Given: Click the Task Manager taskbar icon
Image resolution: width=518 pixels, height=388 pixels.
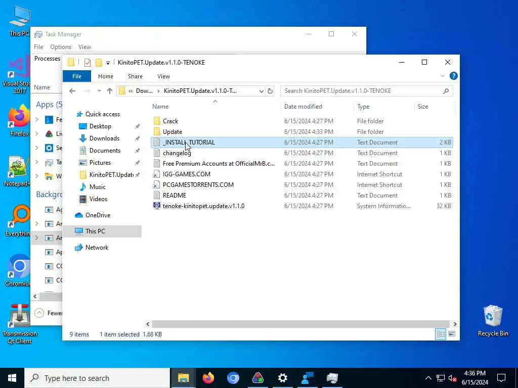Looking at the screenshot, I should tap(332, 378).
